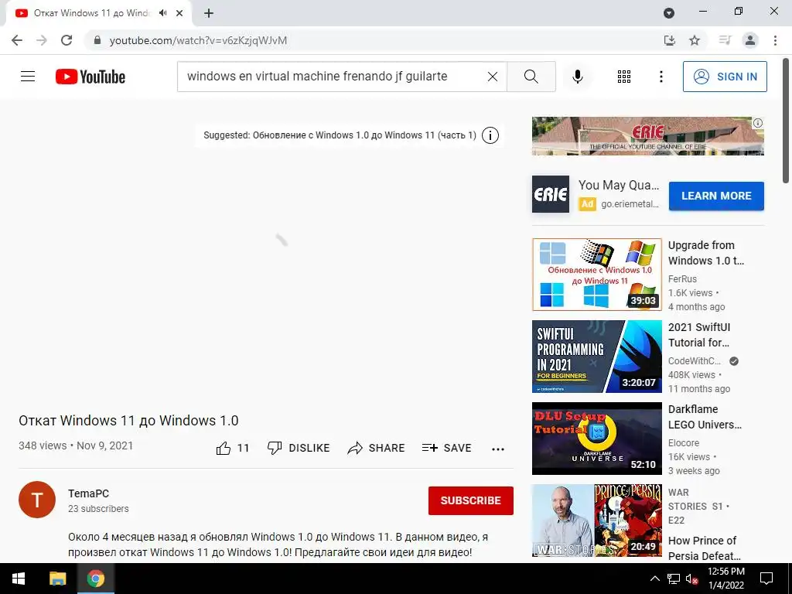Open Prince of Persia War Stories thumbnail
Image resolution: width=792 pixels, height=594 pixels.
click(596, 521)
